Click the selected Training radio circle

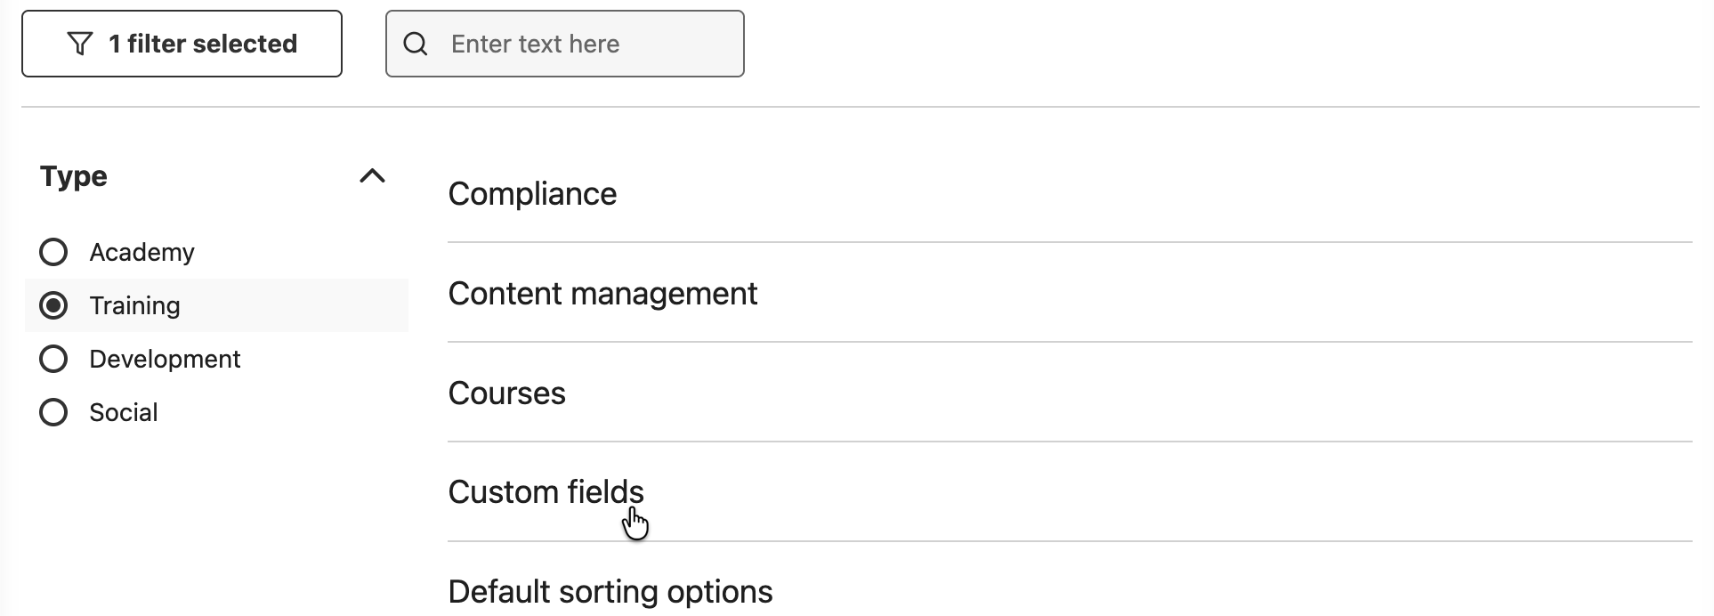click(x=53, y=305)
